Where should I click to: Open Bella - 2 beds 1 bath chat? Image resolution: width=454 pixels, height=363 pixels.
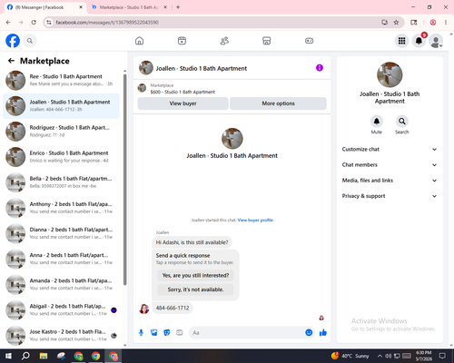(61, 182)
